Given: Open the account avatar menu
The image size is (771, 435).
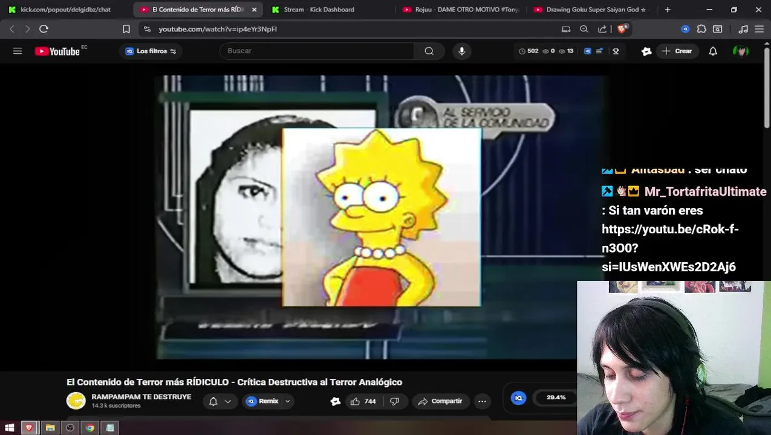Looking at the screenshot, I should tap(741, 51).
